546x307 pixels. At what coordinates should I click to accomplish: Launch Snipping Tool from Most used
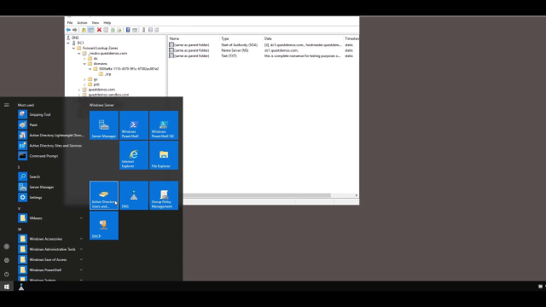coord(51,114)
